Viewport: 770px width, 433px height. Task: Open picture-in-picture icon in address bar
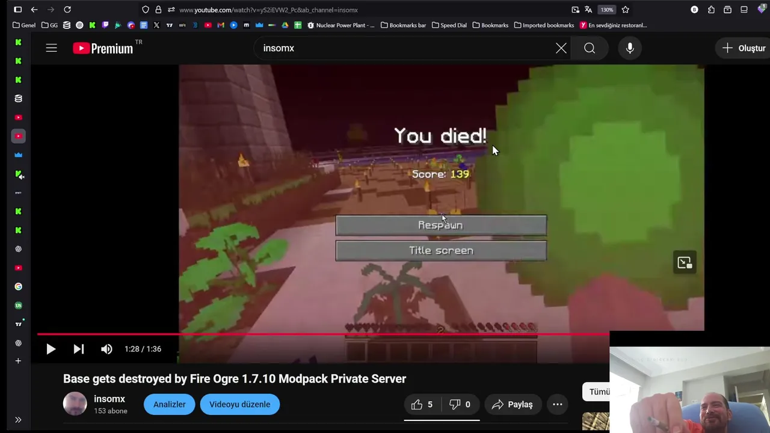[x=575, y=10]
